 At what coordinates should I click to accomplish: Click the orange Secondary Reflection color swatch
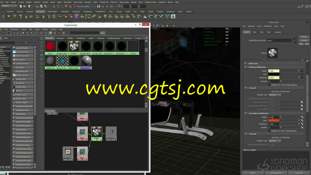[274, 121]
